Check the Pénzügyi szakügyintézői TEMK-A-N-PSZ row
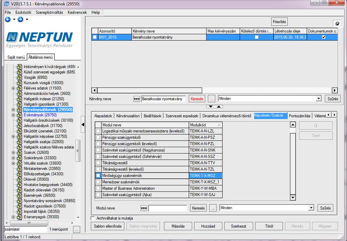The height and width of the screenshot is (241, 347). click(98, 137)
